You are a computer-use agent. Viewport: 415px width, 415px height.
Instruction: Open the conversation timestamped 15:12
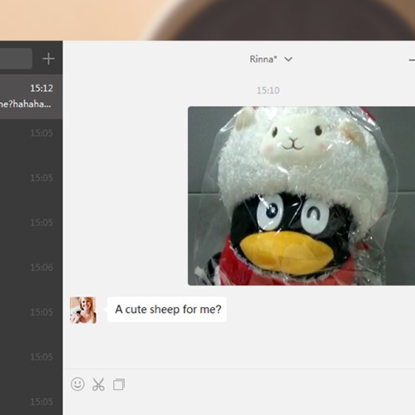pos(31,97)
